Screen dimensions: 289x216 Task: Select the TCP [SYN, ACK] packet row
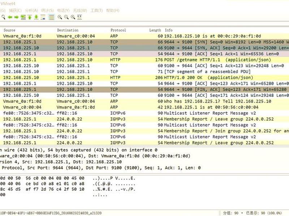[x=144, y=48]
